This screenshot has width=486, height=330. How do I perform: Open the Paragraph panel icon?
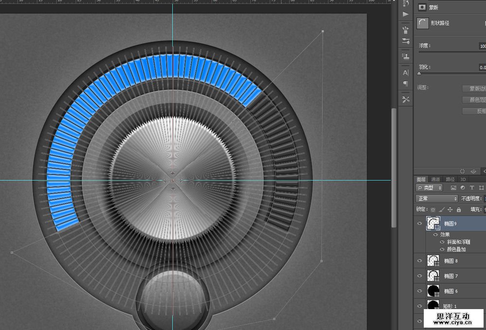406,84
